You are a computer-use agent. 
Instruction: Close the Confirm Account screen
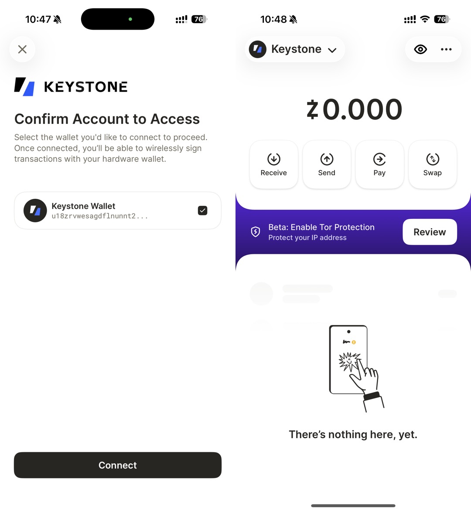click(x=22, y=49)
